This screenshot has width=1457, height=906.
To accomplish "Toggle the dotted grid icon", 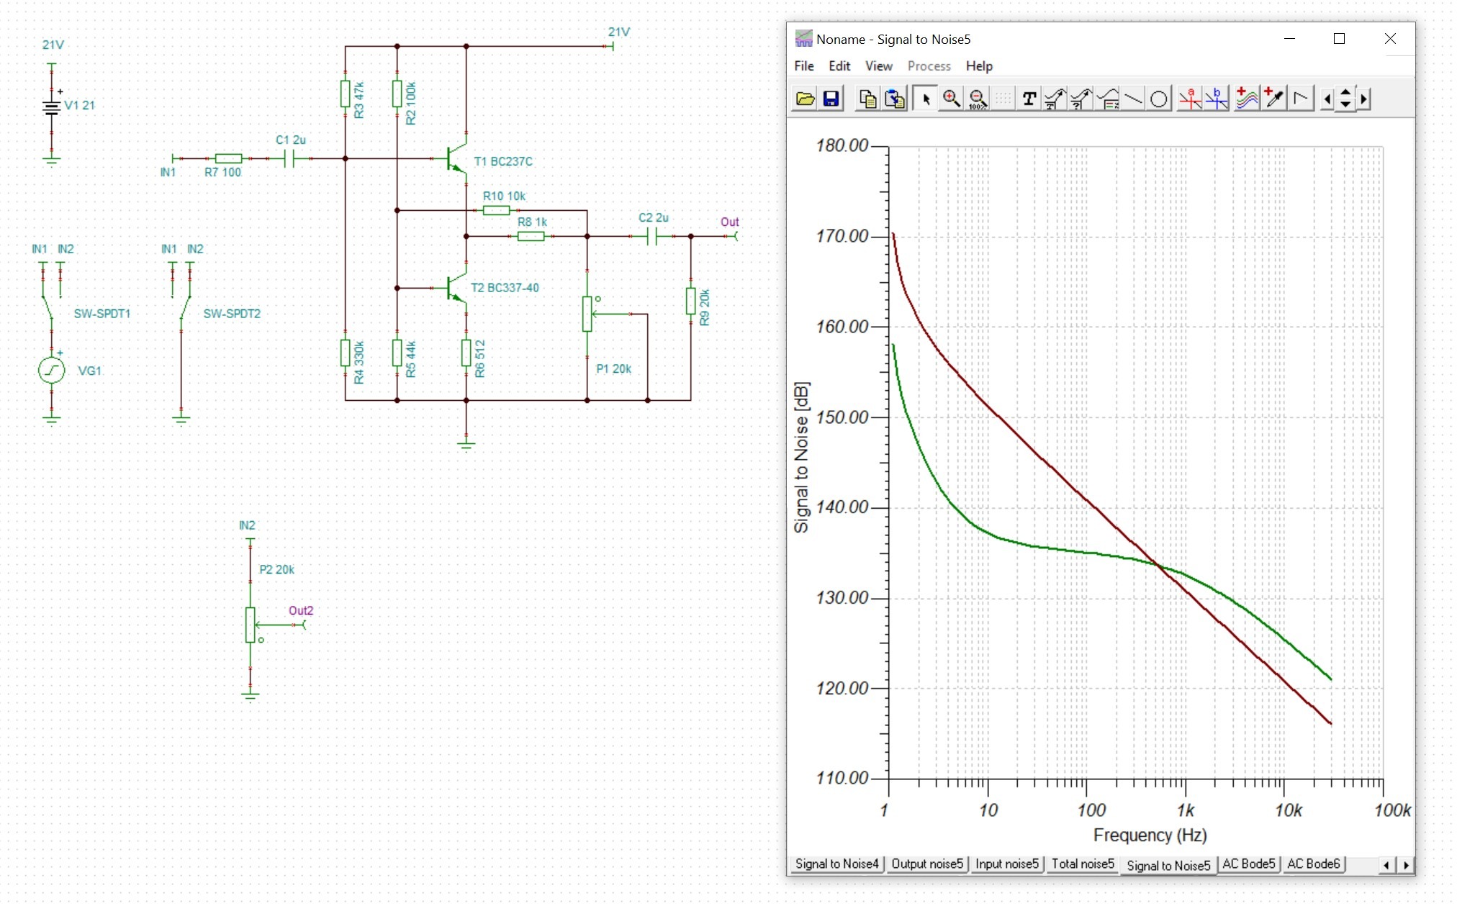I will point(1003,99).
